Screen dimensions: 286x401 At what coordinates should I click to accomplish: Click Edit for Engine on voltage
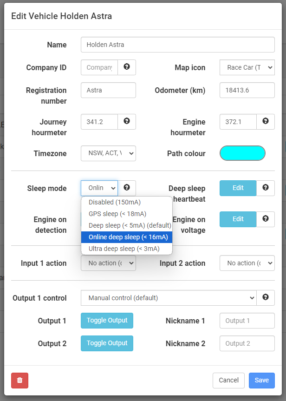238,219
